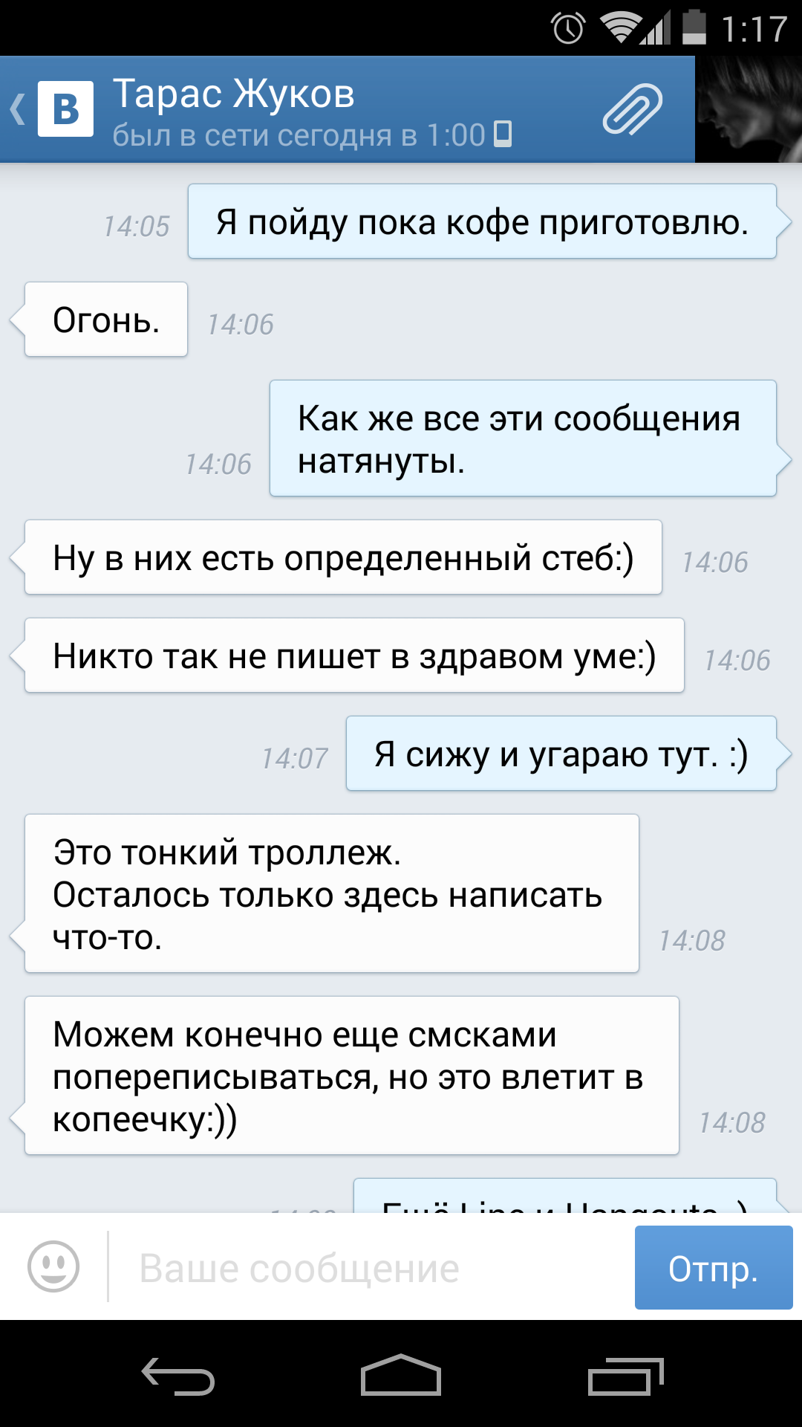Go back using the header chevron
Screen dimensions: 802x1427
point(18,109)
